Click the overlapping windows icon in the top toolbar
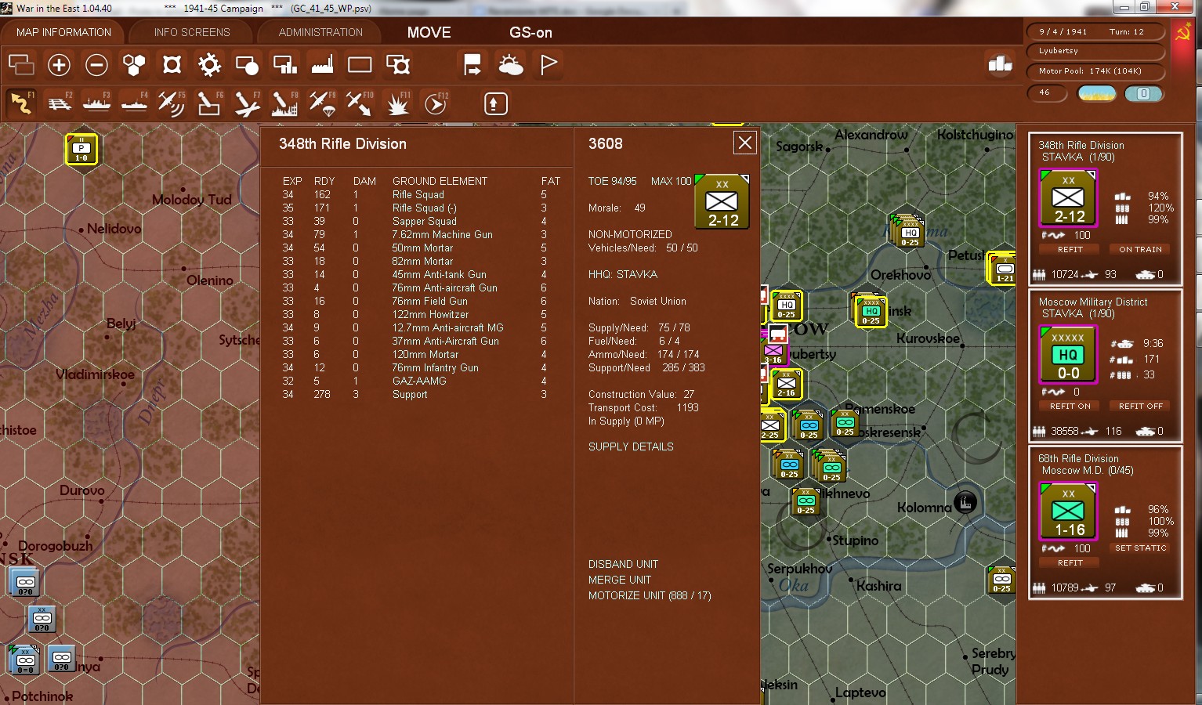This screenshot has width=1202, height=705. click(x=20, y=64)
